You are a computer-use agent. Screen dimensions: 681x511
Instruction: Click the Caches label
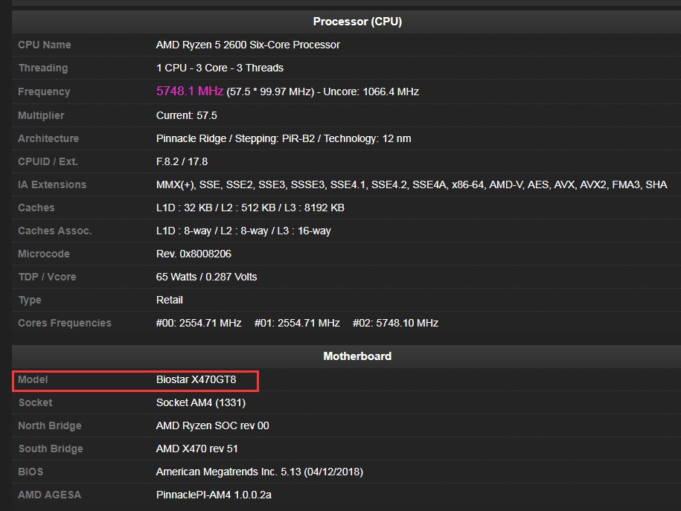[x=36, y=208]
